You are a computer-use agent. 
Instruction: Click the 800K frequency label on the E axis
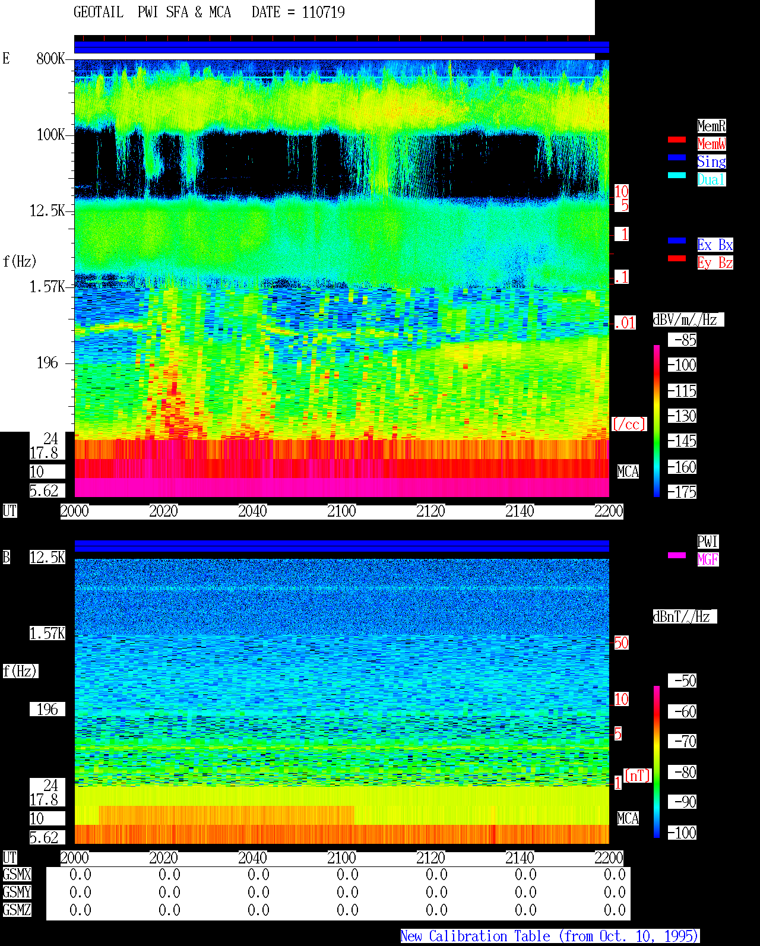[50, 59]
